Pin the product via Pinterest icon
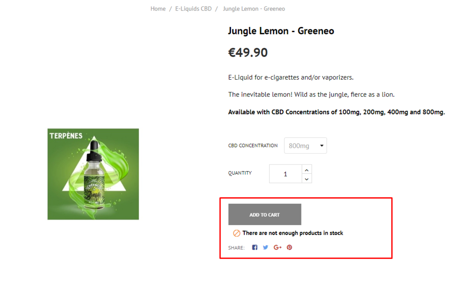The height and width of the screenshot is (282, 474). tap(289, 247)
